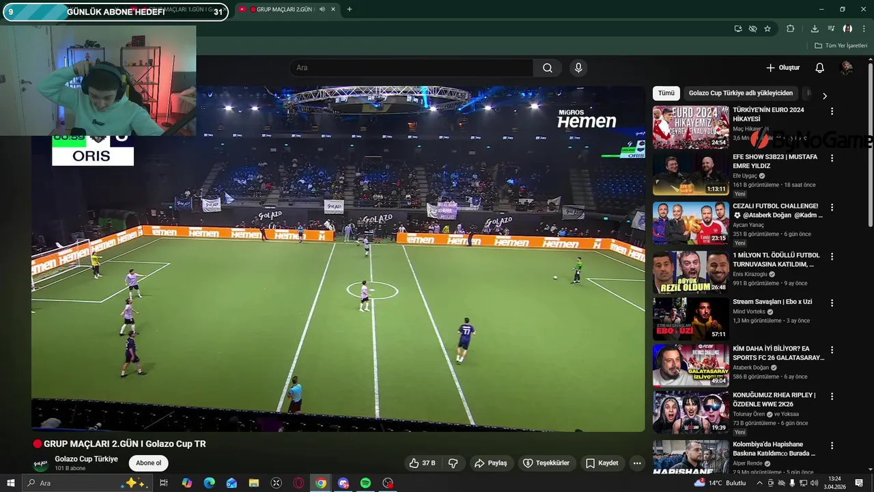Open Chrome extensions puzzle icon
The image size is (874, 492).
point(790,29)
